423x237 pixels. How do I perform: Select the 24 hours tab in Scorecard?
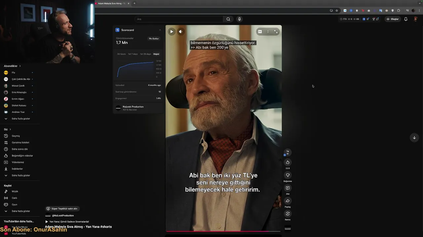point(121,54)
